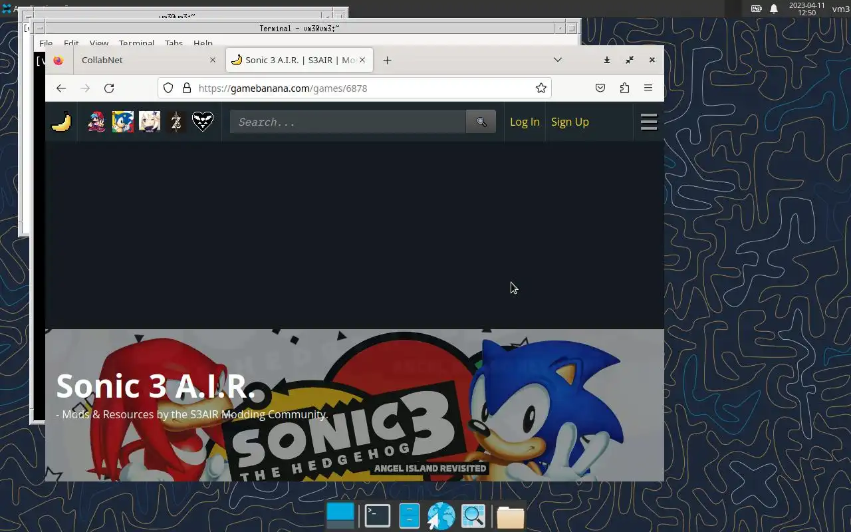Focus the GameBanana Search field
851x532 pixels.
(x=348, y=122)
